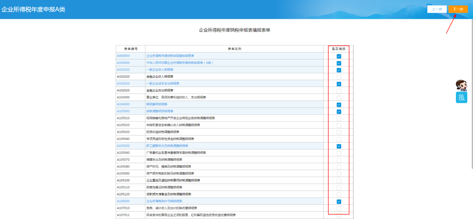Click the A102010 form code link

click(123, 83)
